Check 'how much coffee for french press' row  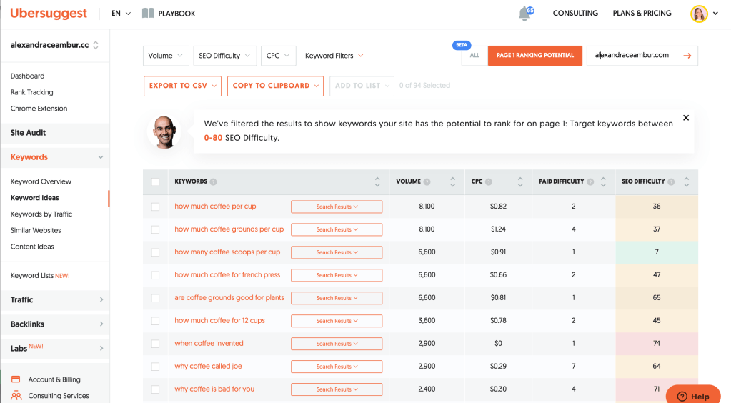155,275
